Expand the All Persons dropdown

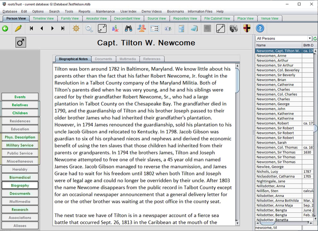point(284,38)
